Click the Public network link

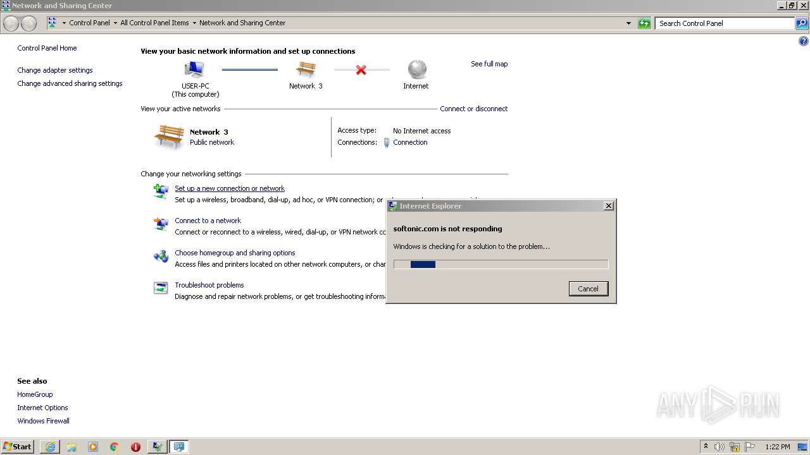(212, 142)
